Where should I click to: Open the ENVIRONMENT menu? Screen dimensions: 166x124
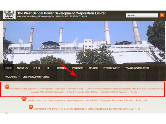point(111,68)
